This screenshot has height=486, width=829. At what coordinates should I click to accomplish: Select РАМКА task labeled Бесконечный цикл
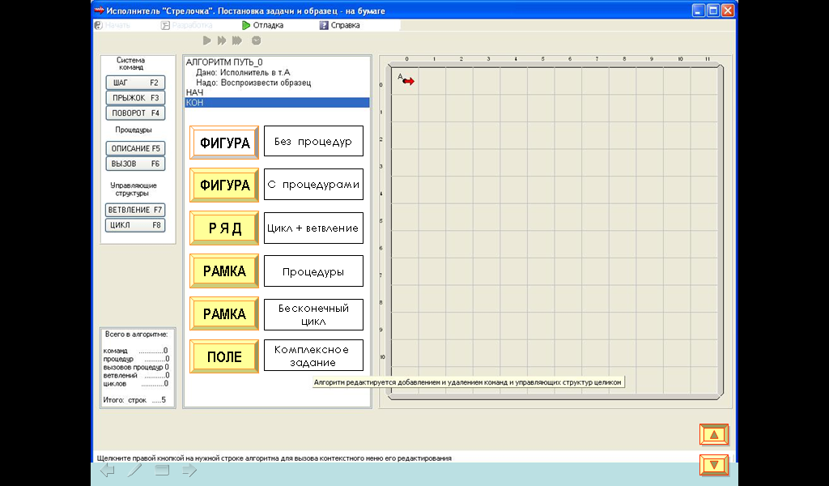[224, 313]
